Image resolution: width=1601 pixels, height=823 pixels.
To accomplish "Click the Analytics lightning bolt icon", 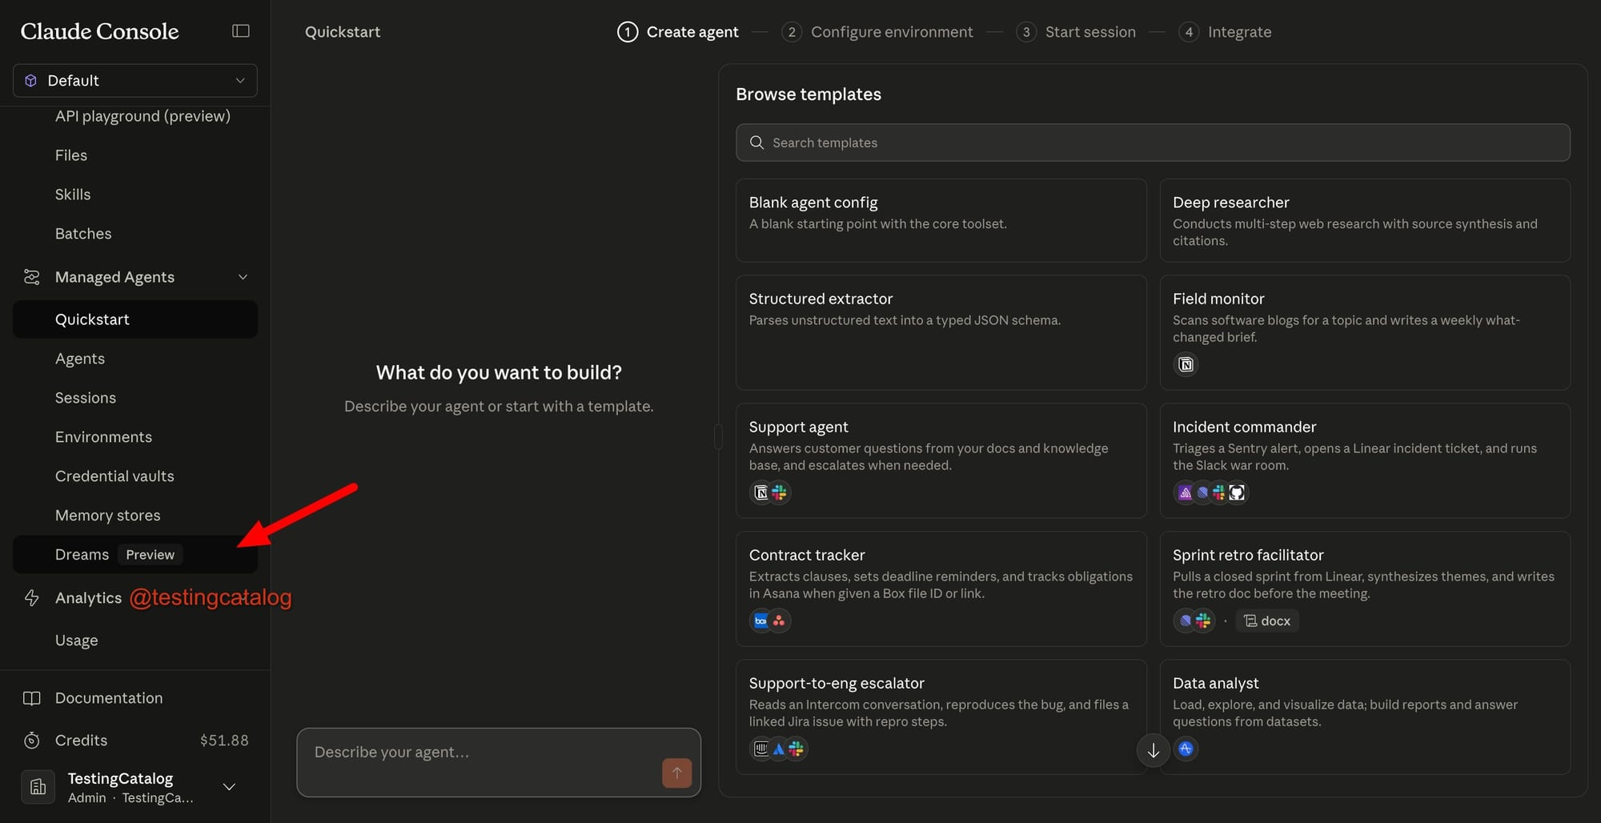I will [x=32, y=598].
